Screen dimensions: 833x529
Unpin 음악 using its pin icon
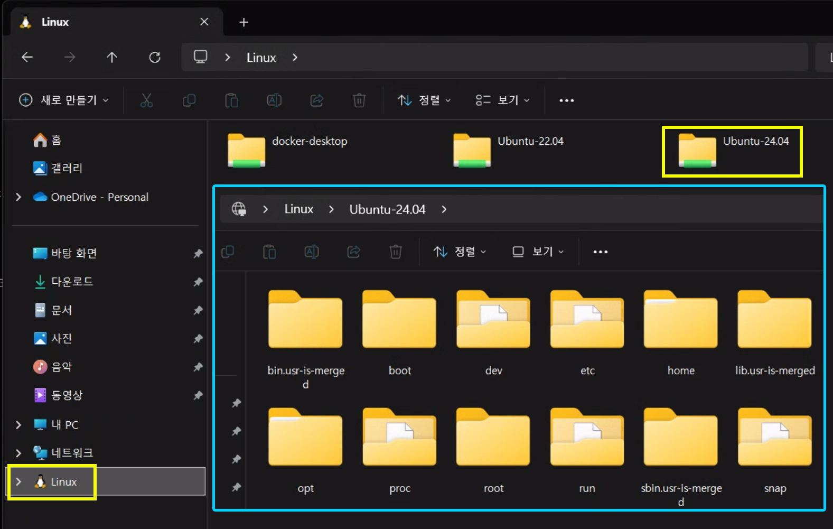pos(198,367)
